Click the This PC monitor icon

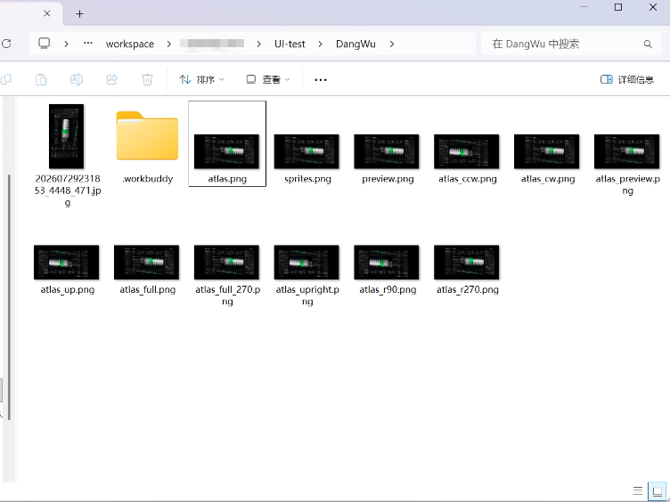[44, 44]
